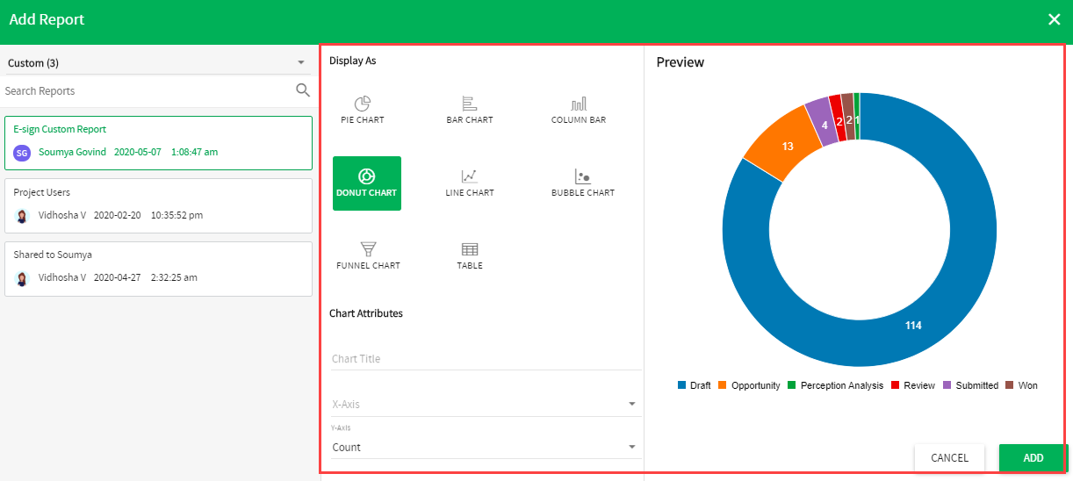Open the Project Users report
The height and width of the screenshot is (481, 1073).
[158, 205]
